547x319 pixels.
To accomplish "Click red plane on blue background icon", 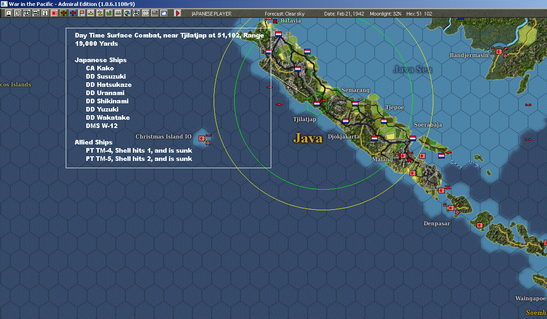I will pyautogui.click(x=73, y=13).
